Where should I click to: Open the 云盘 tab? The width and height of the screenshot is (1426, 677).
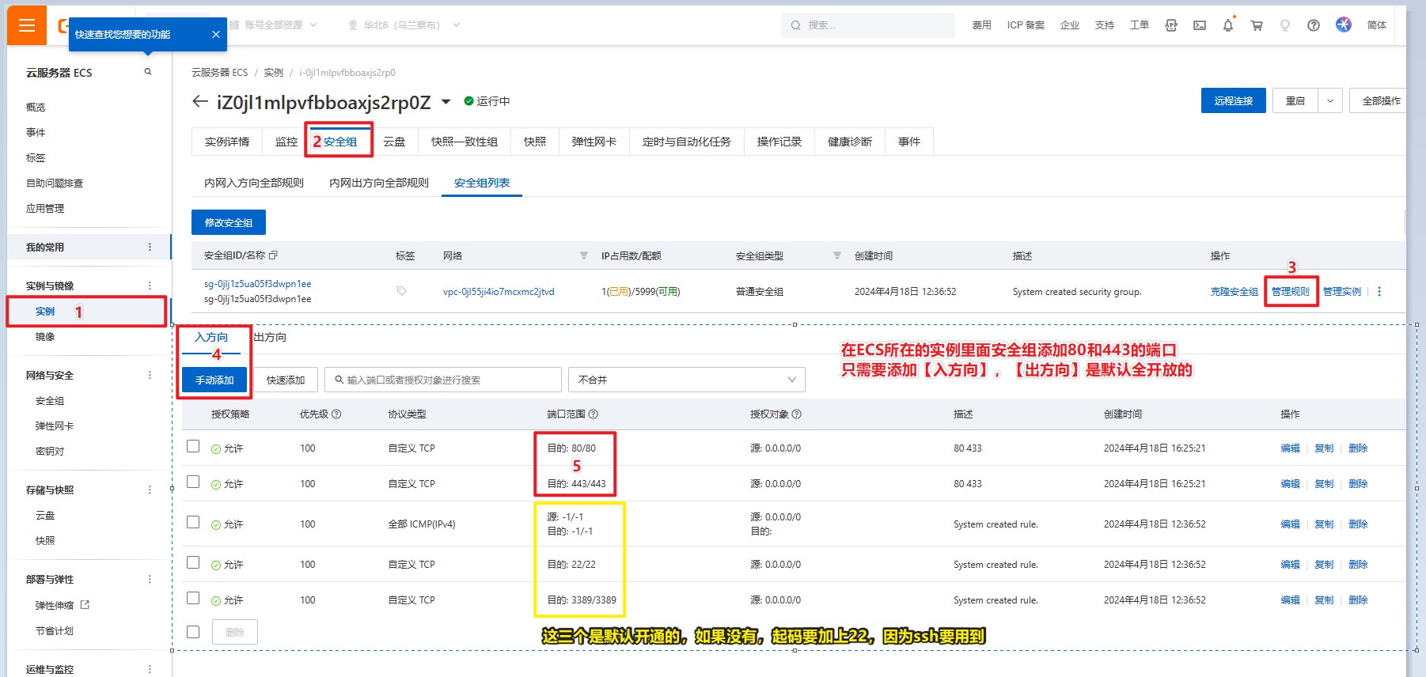394,142
